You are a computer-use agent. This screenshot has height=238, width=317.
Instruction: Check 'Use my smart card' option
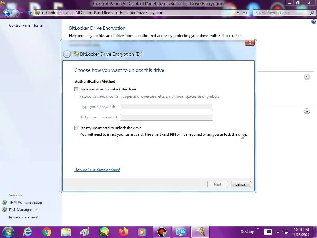point(76,128)
